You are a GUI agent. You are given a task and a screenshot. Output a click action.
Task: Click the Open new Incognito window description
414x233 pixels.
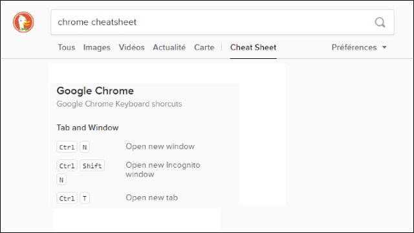(x=163, y=170)
